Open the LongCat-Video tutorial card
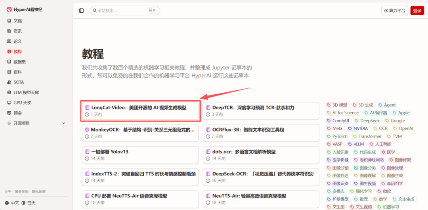Viewport: 428px width, 210px height. [x=139, y=111]
